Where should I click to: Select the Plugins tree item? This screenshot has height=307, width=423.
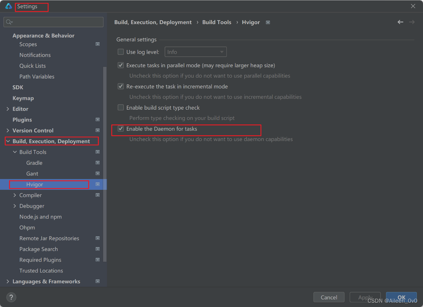point(22,120)
